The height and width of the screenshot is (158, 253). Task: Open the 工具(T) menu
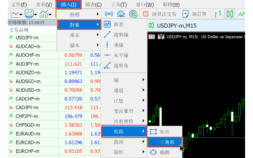(x=119, y=4)
